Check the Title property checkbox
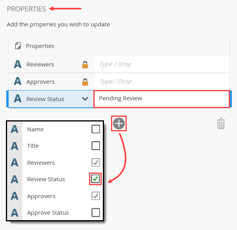The height and width of the screenshot is (230, 237). pyautogui.click(x=96, y=146)
